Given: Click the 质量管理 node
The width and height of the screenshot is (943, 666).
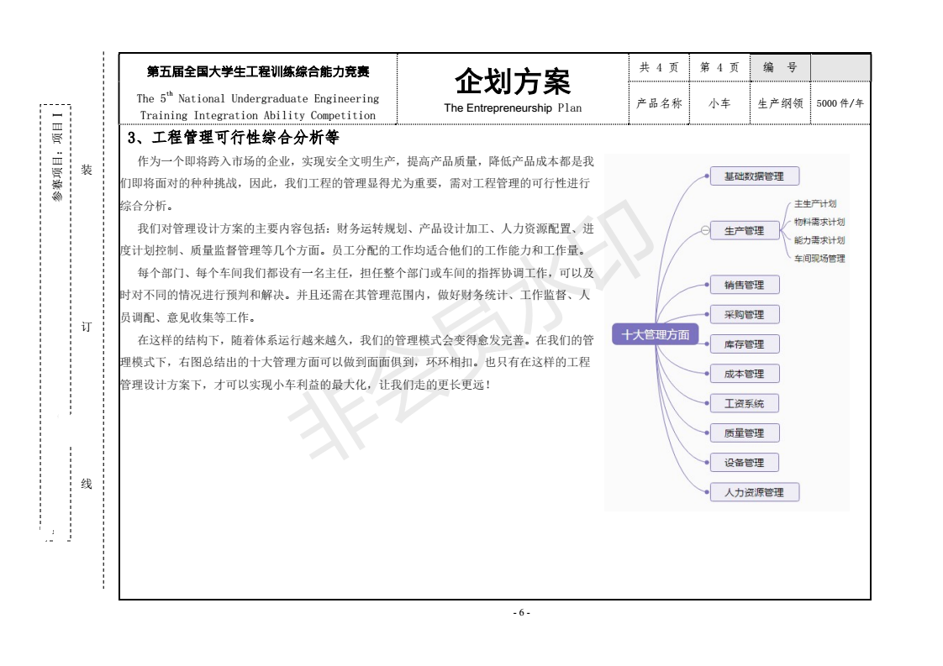Looking at the screenshot, I should (x=745, y=432).
